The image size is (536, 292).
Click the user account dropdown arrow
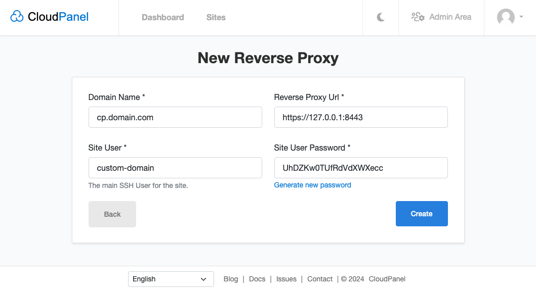point(522,17)
